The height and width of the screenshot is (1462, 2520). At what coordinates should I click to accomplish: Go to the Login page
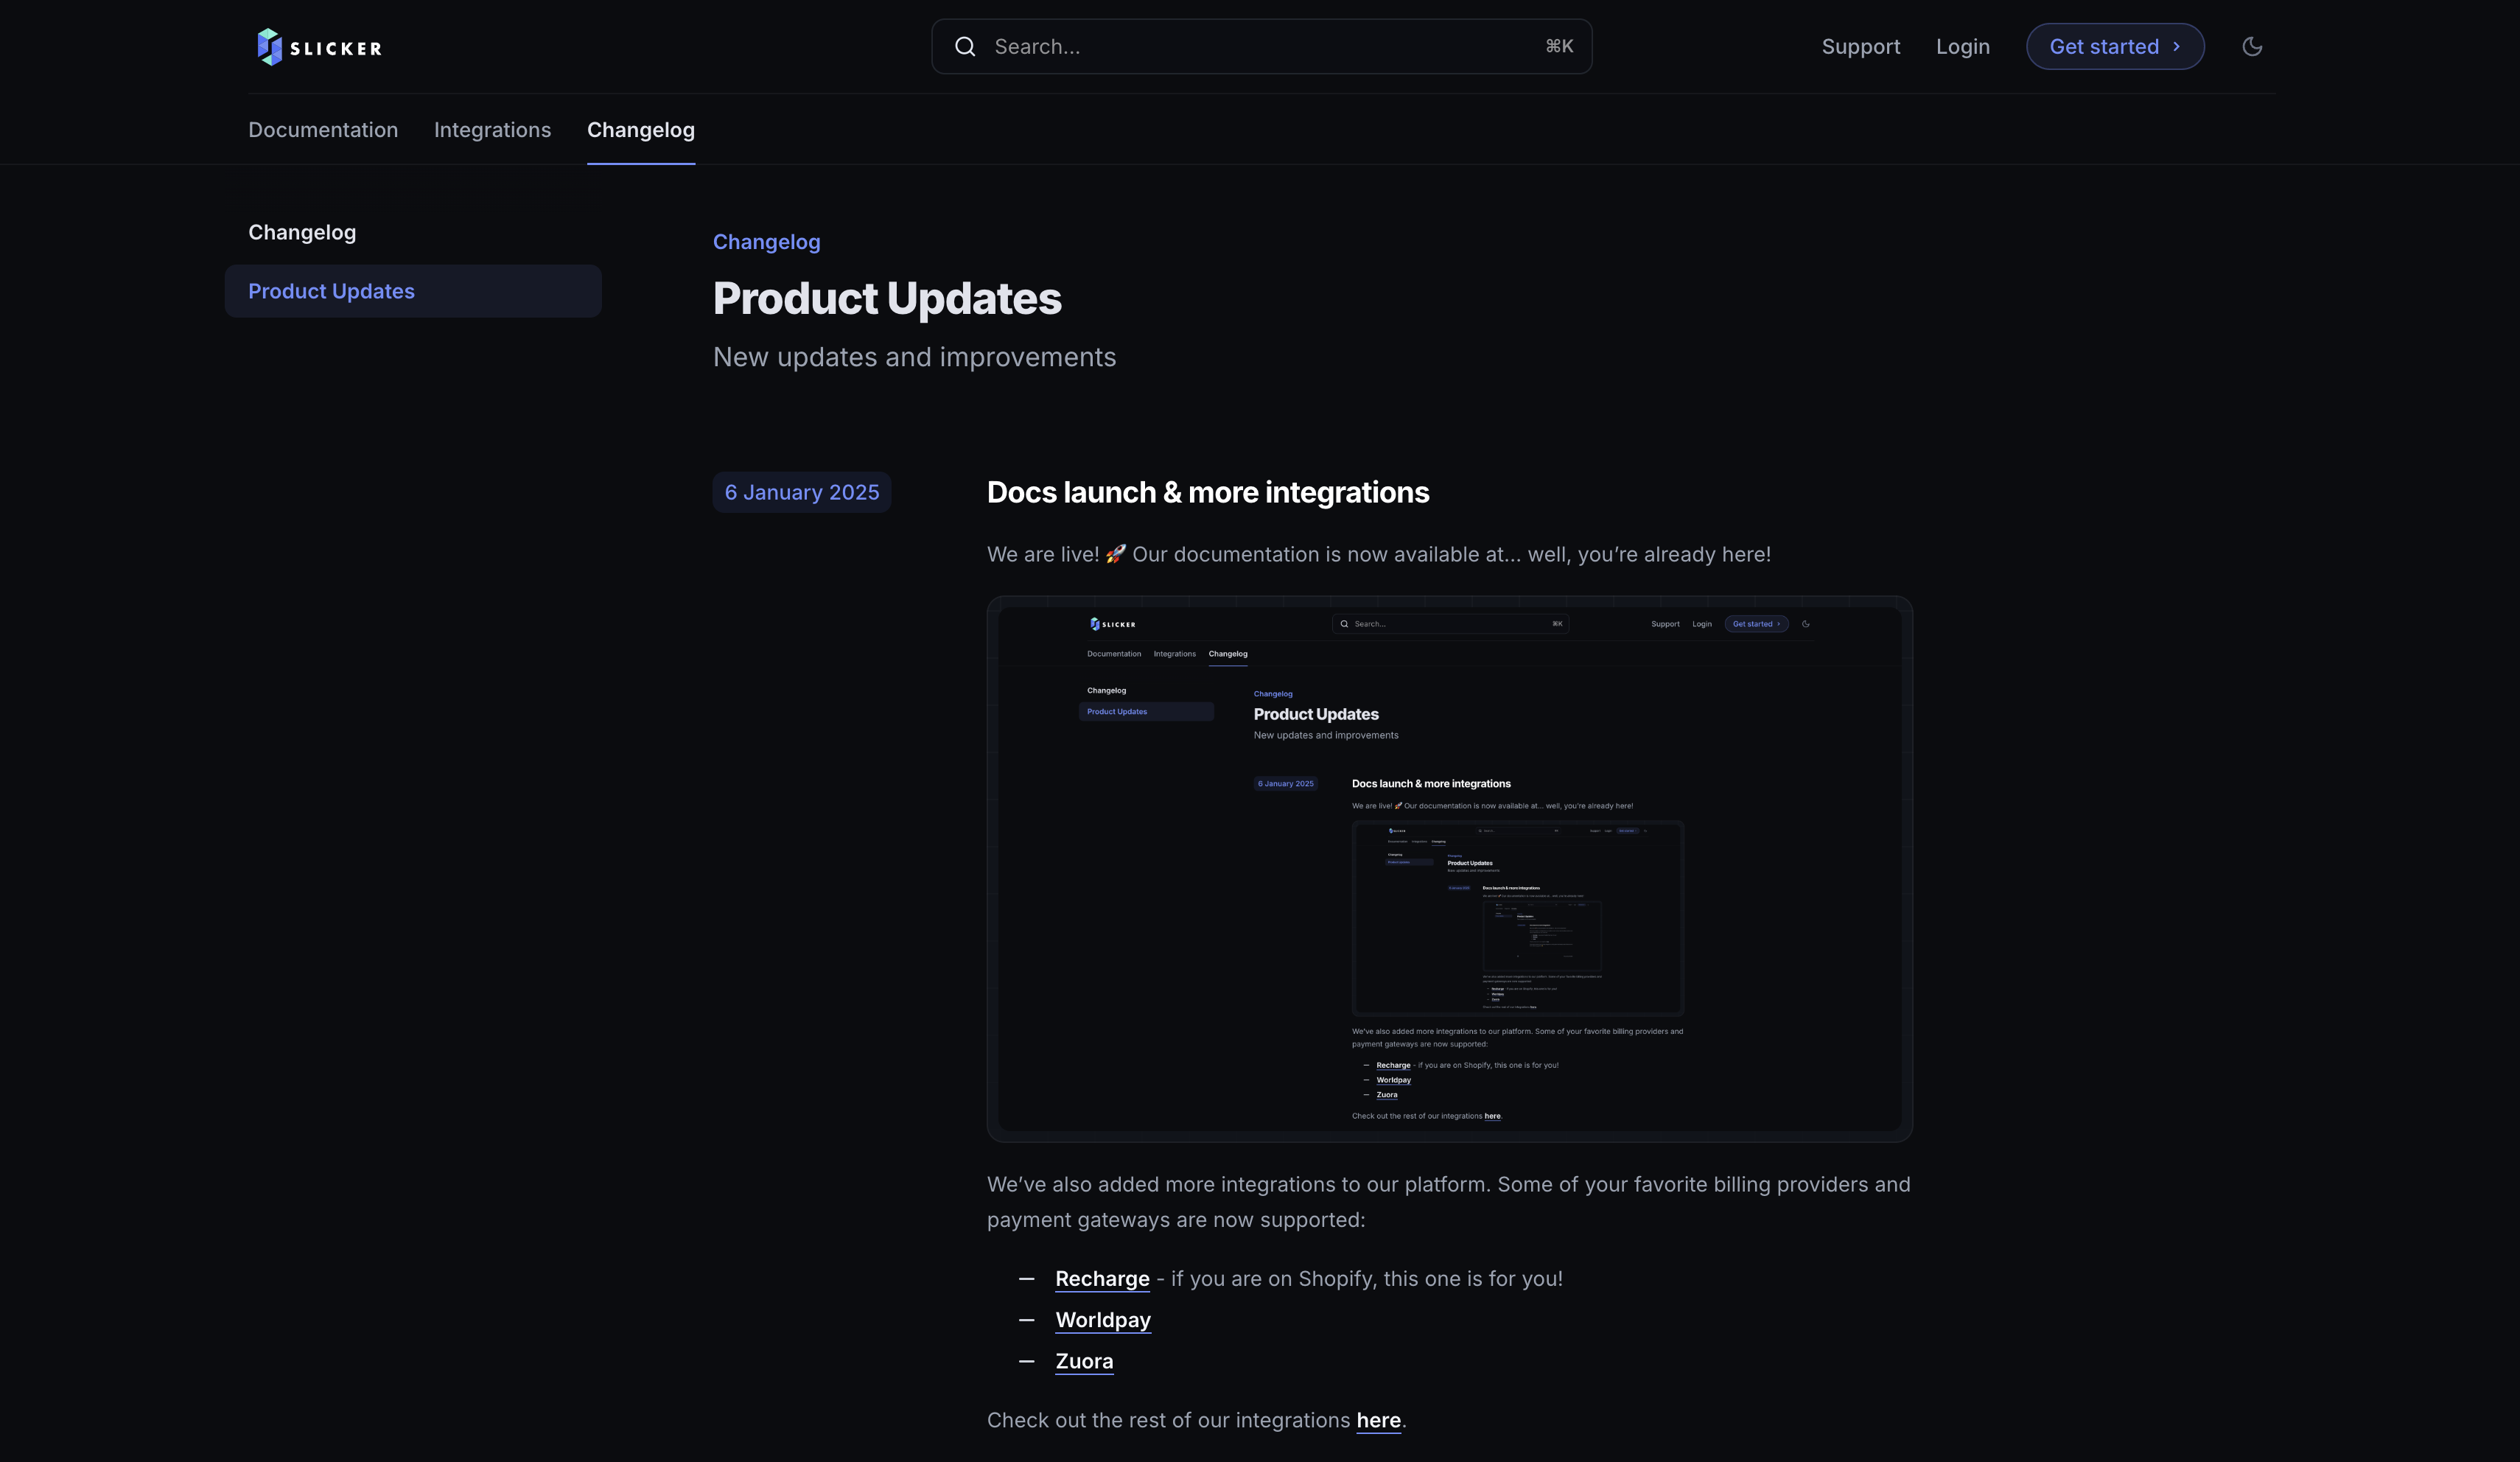[1962, 46]
